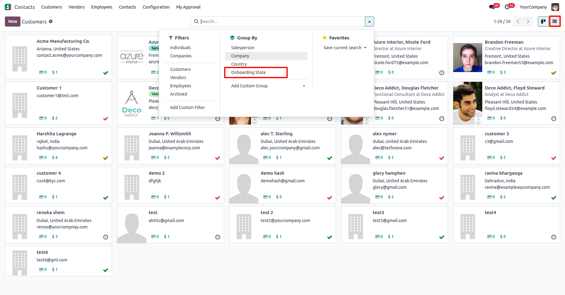565x295 pixels.
Task: Click the red check icon on Customer 1 card
Action: point(106,118)
